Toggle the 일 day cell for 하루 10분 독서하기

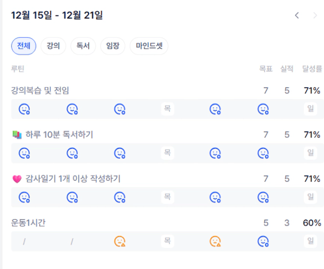pos(311,153)
